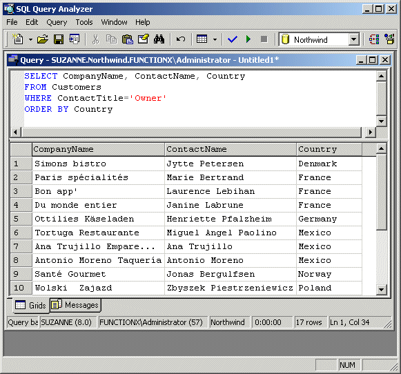
Task: Click the Laurence Lebihan cell
Action: point(231,191)
